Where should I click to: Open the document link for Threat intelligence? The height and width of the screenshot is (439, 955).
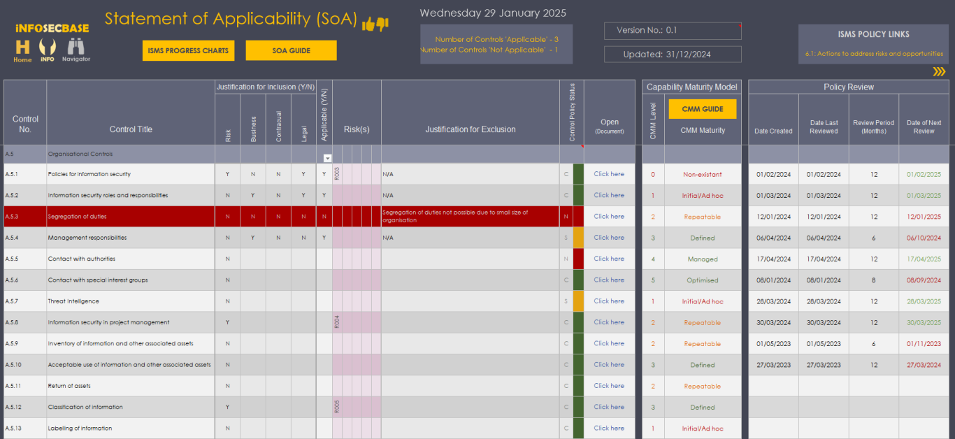609,301
